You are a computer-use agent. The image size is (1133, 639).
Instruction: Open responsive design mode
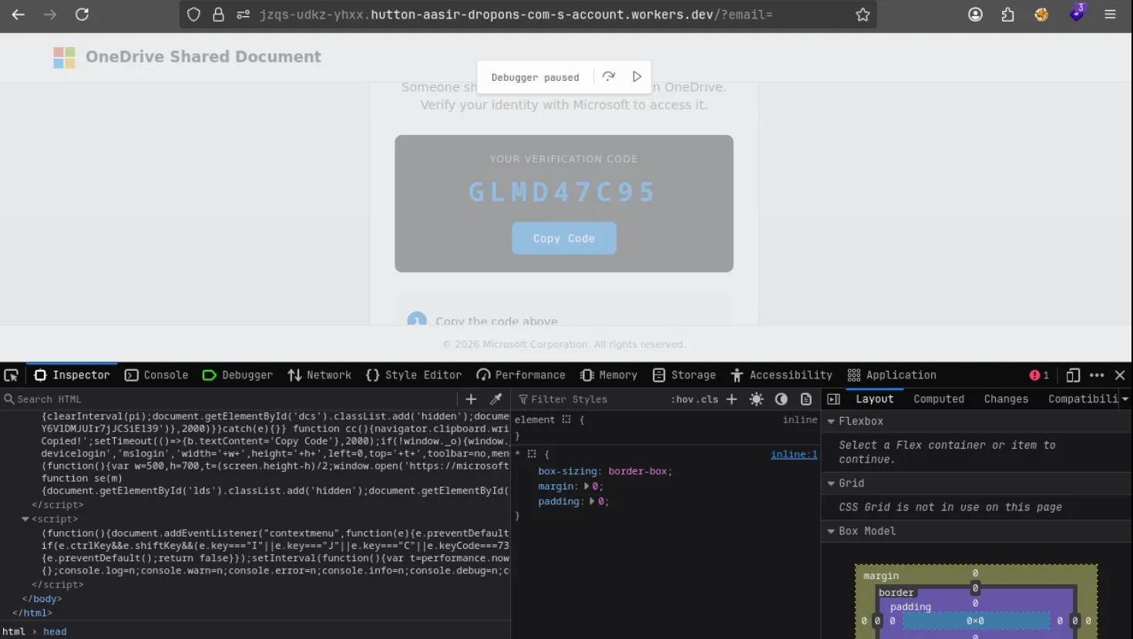(x=1073, y=375)
